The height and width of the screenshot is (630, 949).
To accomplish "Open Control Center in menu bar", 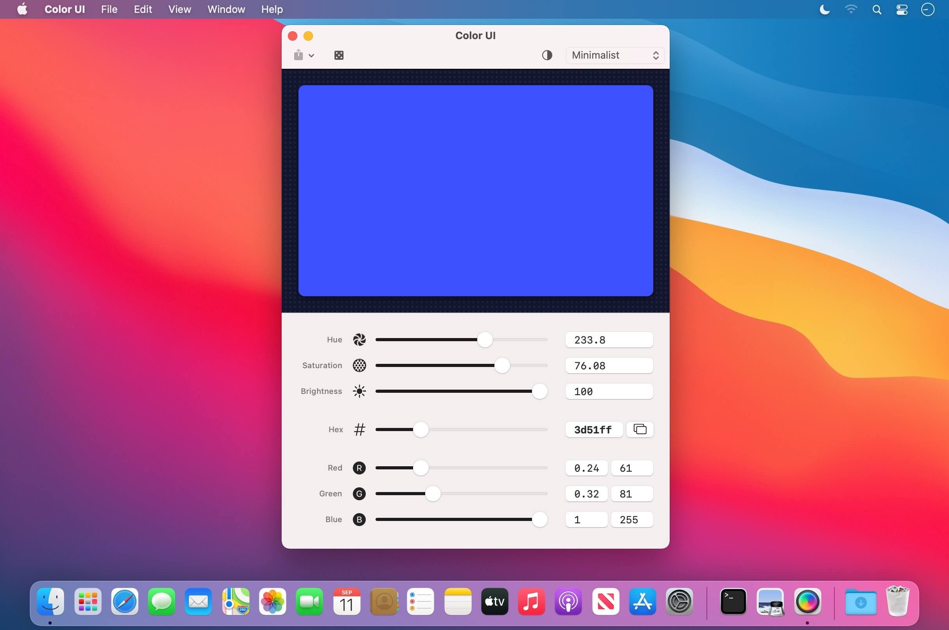I will pos(902,9).
